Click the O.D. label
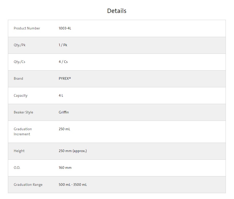This screenshot has height=199, width=234. pos(17,168)
